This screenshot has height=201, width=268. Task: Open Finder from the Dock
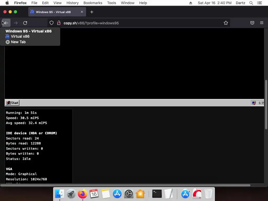pyautogui.click(x=60, y=194)
